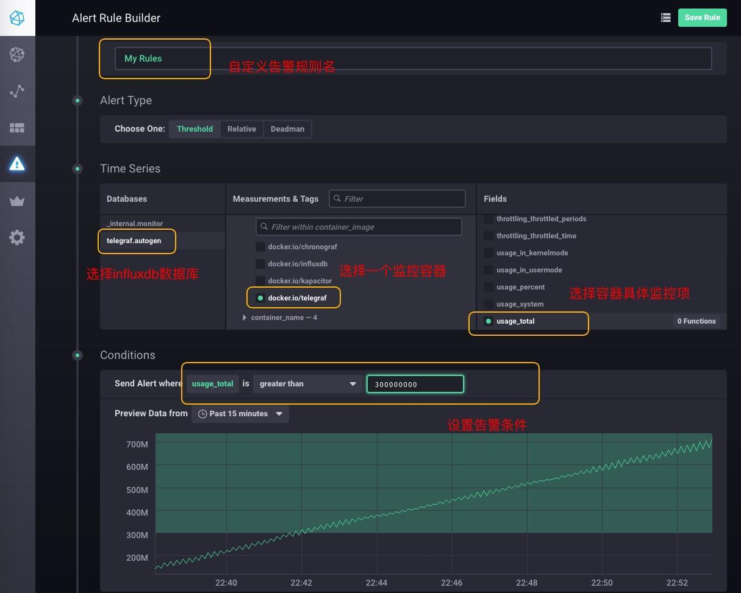Viewport: 741px width, 593px height.
Task: Click the 22:52 time axis label
Action: coord(677,583)
